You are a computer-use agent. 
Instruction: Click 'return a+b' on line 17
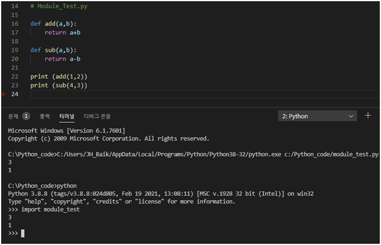pyautogui.click(x=63, y=32)
